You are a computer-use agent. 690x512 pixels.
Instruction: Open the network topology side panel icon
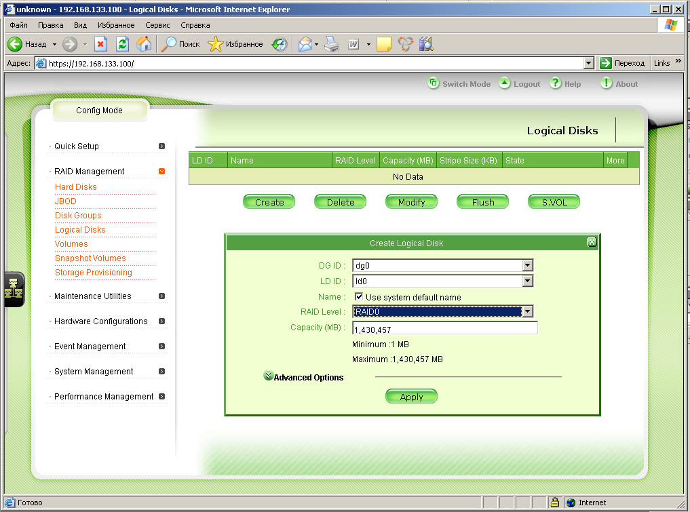coord(14,289)
